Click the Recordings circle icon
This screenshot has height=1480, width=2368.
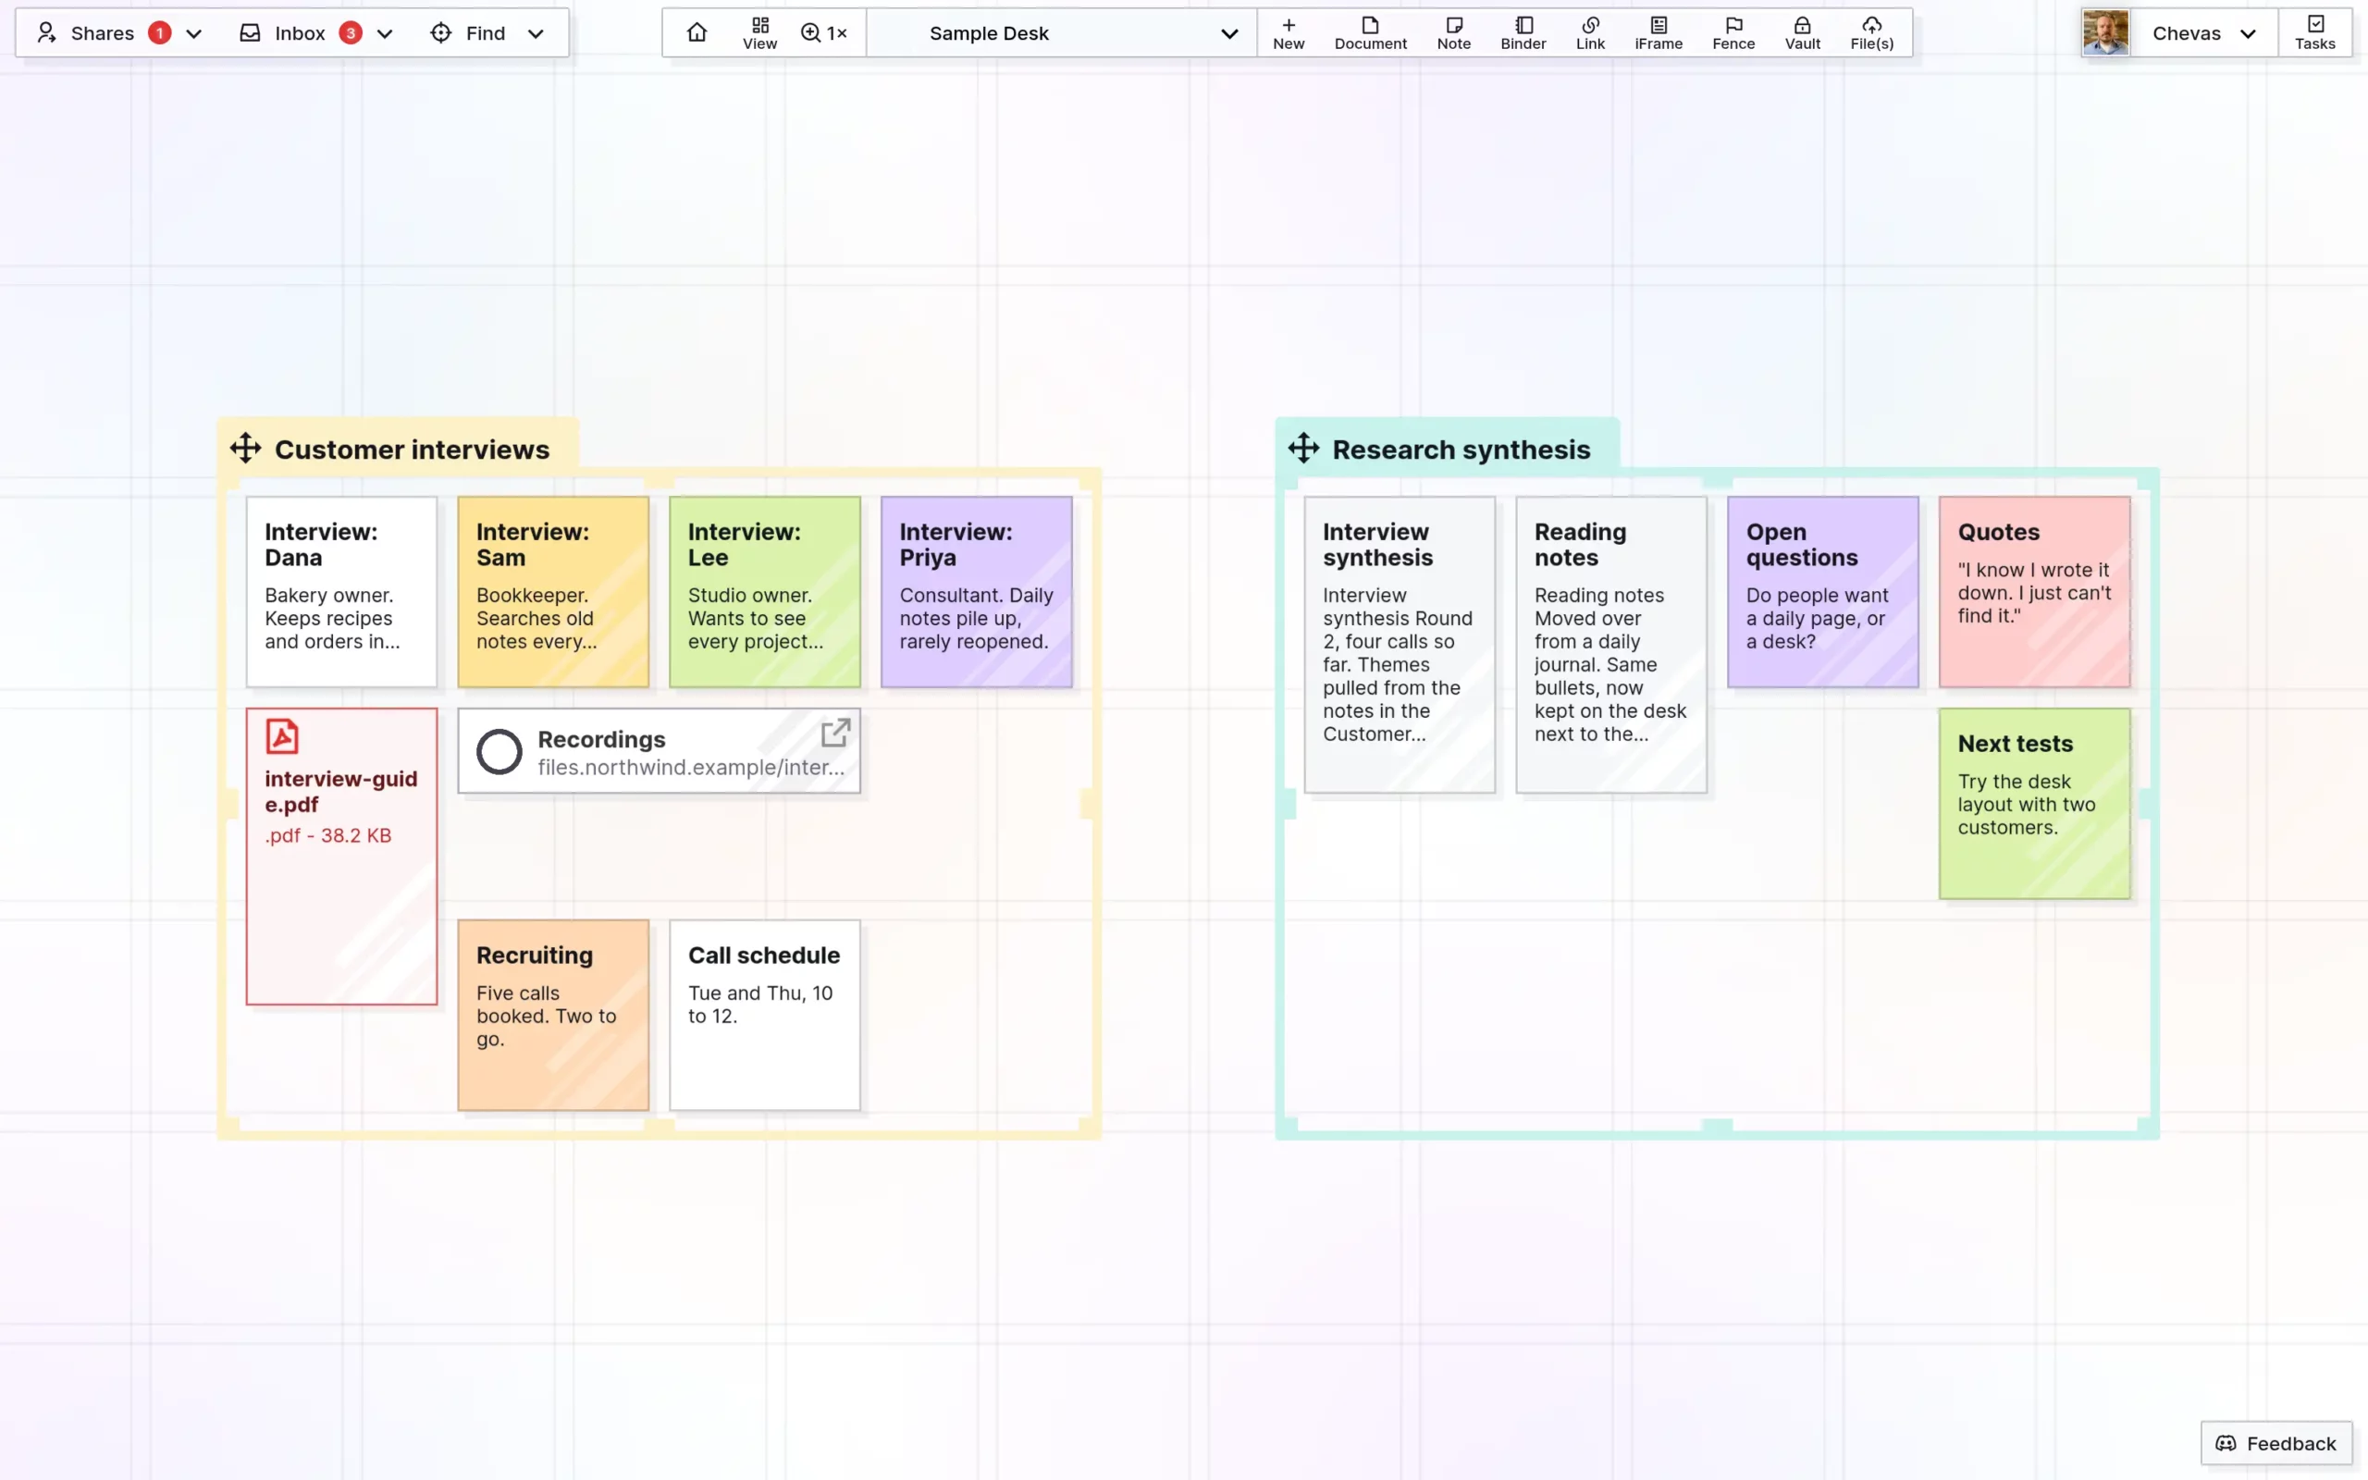pyautogui.click(x=499, y=752)
